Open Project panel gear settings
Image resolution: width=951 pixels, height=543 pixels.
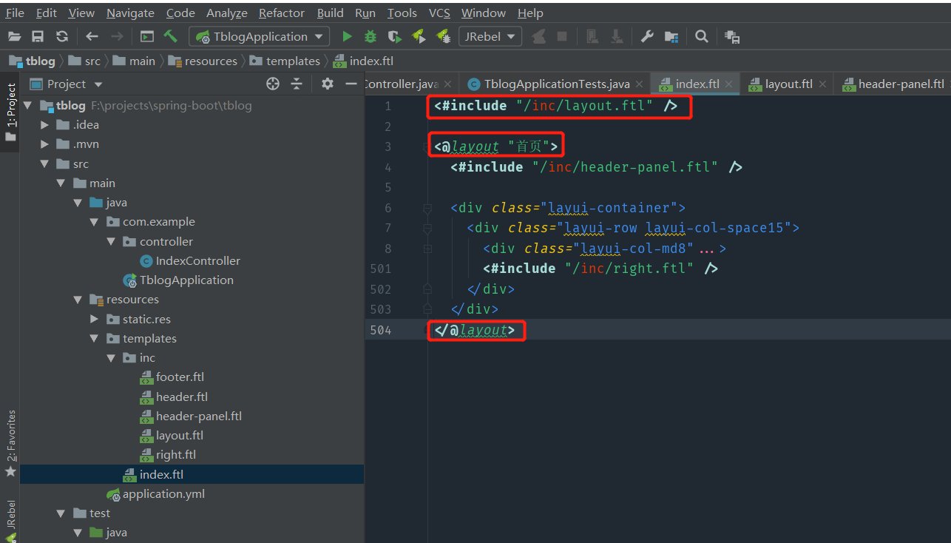point(328,84)
